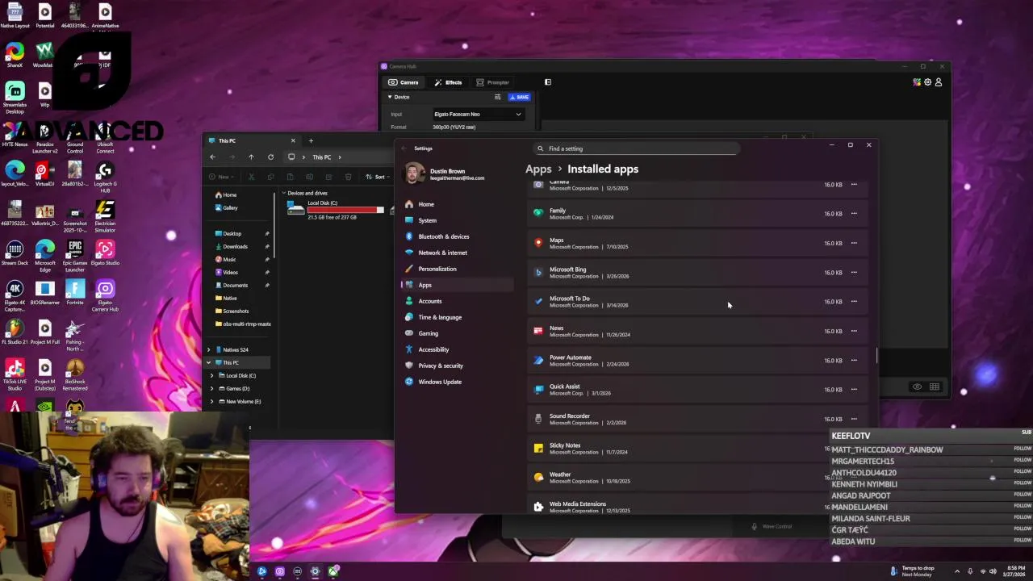
Task: Click the Sticky Notes app icon
Action: (x=538, y=448)
